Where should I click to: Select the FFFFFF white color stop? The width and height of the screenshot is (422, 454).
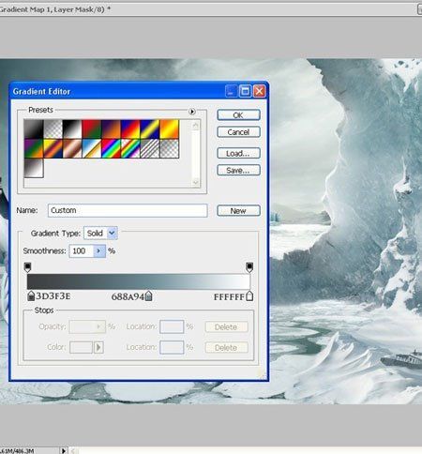[249, 295]
